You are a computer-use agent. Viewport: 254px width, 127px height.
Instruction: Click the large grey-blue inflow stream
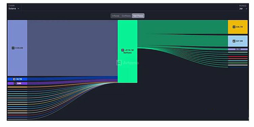coord(72,48)
